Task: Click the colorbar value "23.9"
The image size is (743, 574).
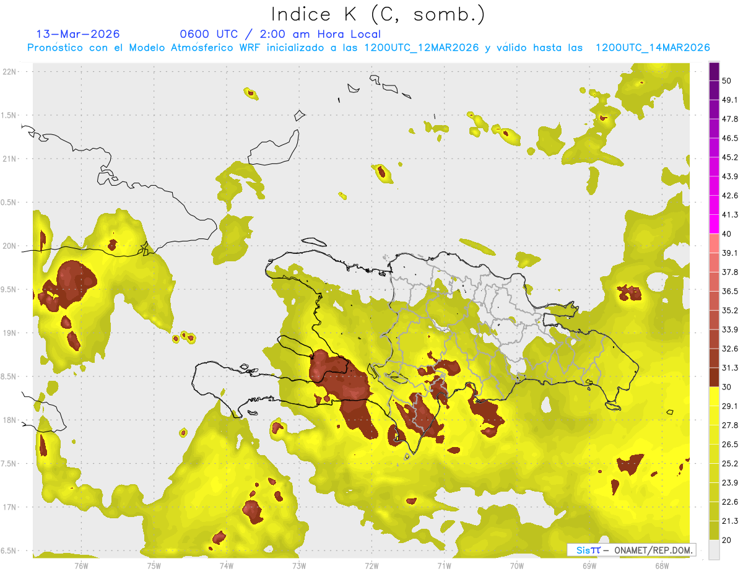Action: coord(730,483)
